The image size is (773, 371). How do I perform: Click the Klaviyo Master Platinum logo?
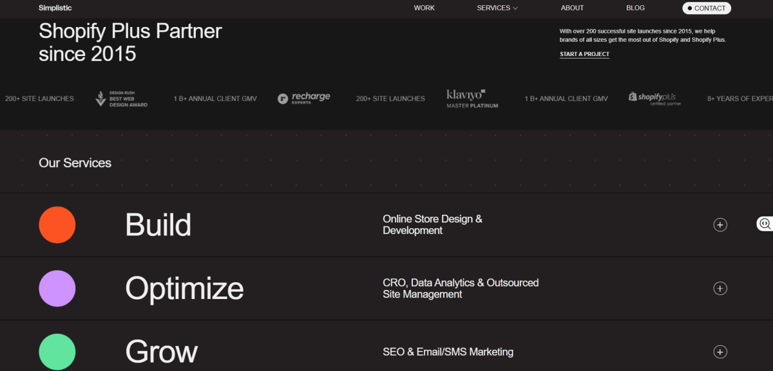pyautogui.click(x=472, y=98)
